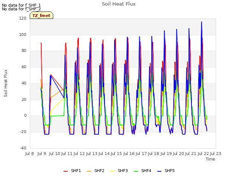238x178 pixels.
Task: Click the 40 y-axis tick label
Action: tap(24, 83)
